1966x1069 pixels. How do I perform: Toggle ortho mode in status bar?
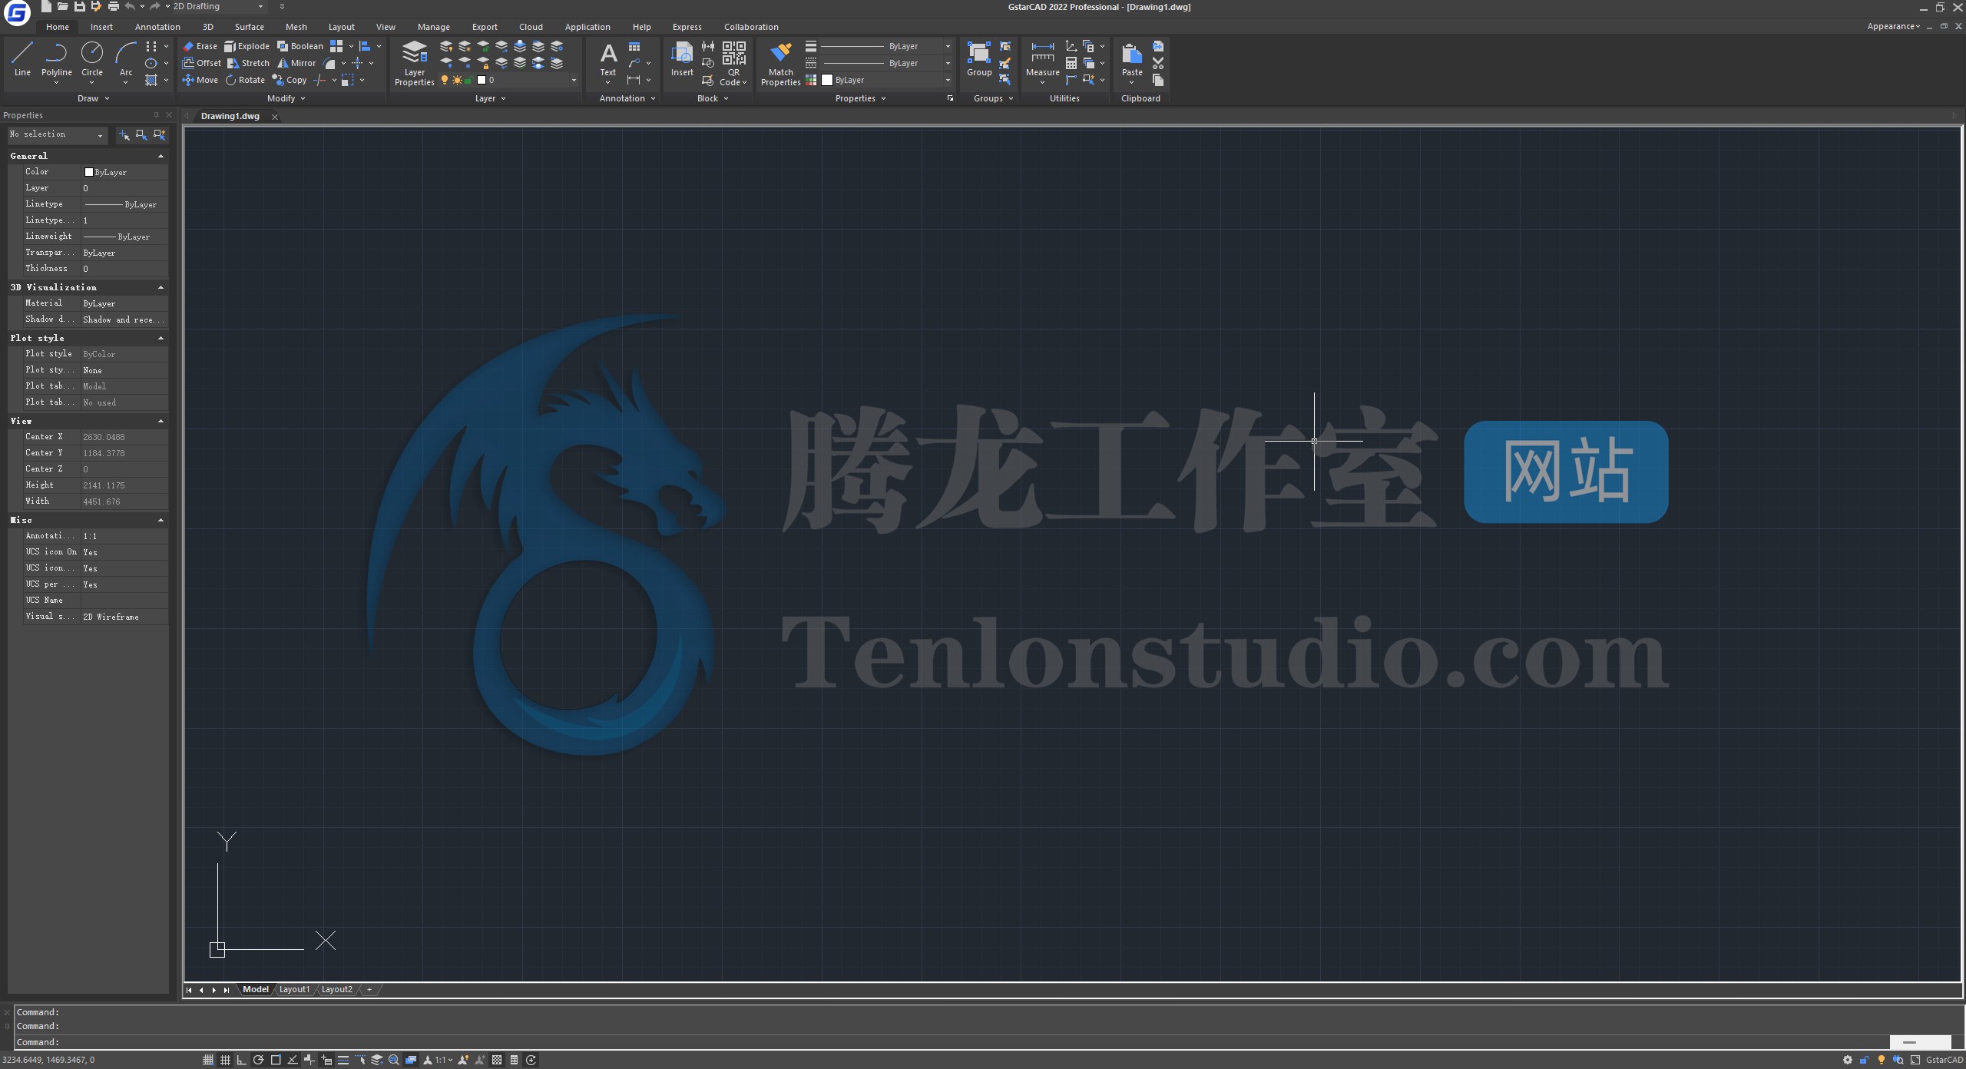tap(242, 1060)
